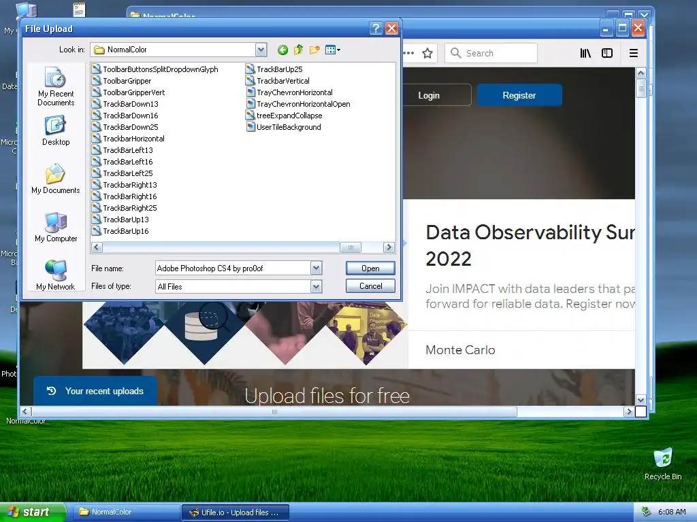Viewport: 697px width, 522px height.
Task: Open My Documents in places bar
Action: 56,179
